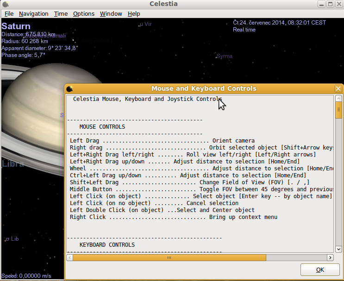Open the Help menu
This screenshot has width=344, height=281.
pyautogui.click(x=134, y=14)
